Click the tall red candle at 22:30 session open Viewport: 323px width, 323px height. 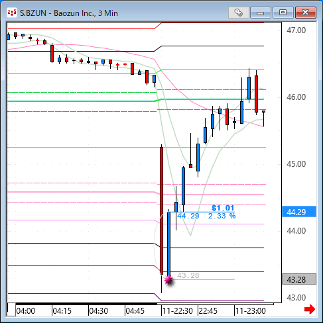[x=162, y=210]
